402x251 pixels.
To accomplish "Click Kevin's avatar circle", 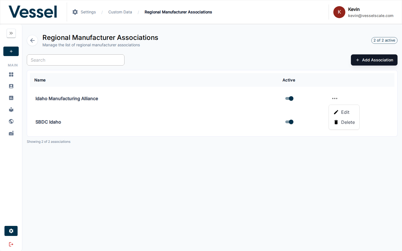I will click(339, 12).
